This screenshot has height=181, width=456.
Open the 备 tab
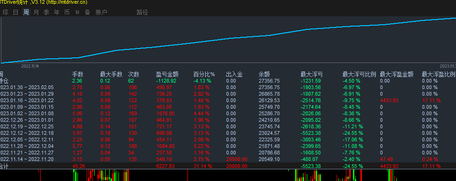pyautogui.click(x=87, y=12)
